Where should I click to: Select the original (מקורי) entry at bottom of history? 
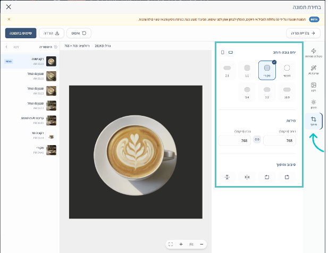tap(30, 150)
